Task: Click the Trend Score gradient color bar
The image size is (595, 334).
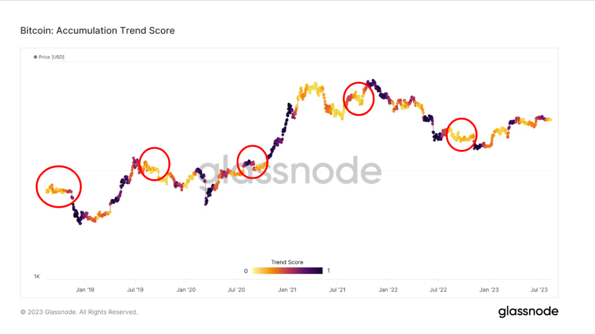Action: [287, 271]
